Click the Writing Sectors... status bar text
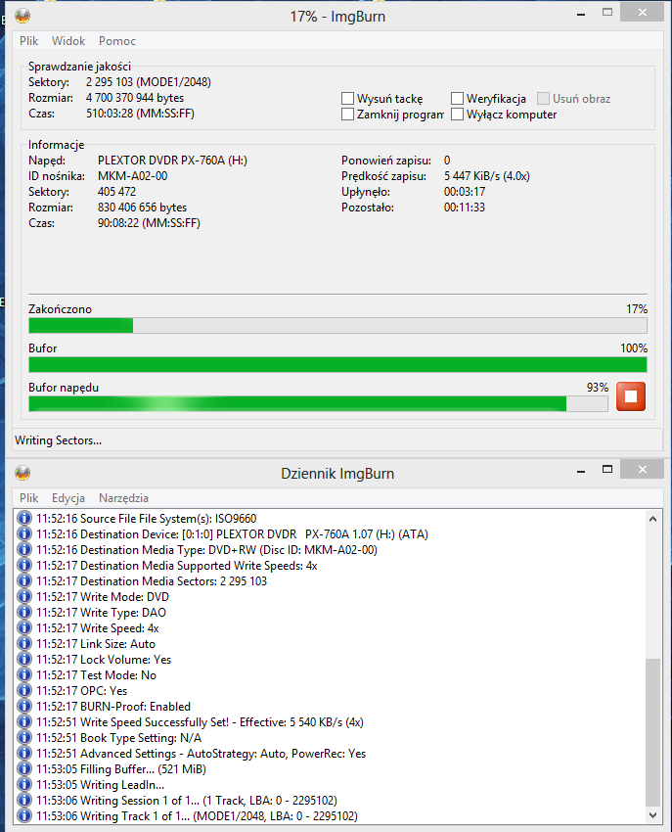 click(x=59, y=440)
